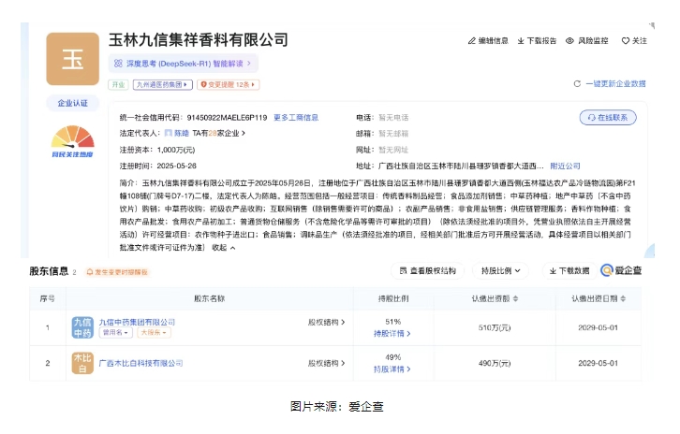Click 下载数据 button

569,270
